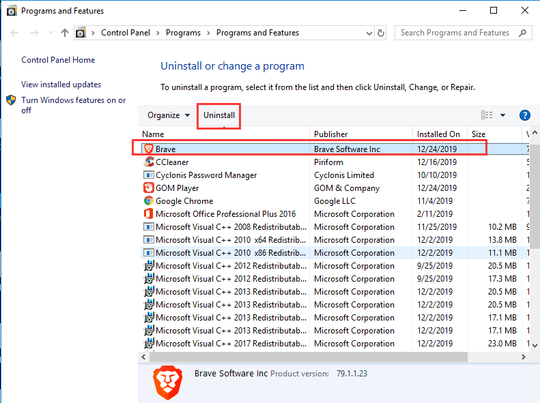Click the Programs and Features breadcrumb

(257, 33)
